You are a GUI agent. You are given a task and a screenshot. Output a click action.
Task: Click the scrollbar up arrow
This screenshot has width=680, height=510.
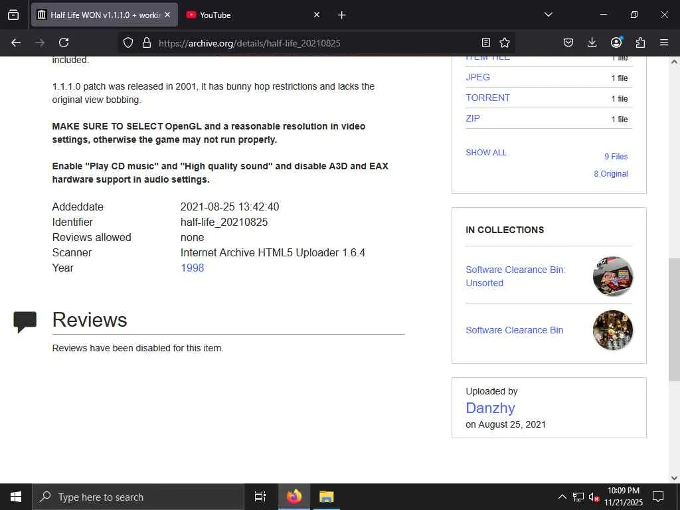click(674, 62)
